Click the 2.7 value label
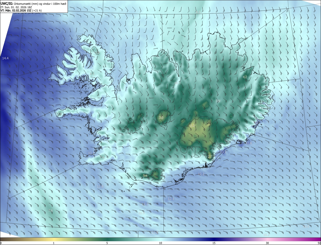 click(x=210, y=156)
